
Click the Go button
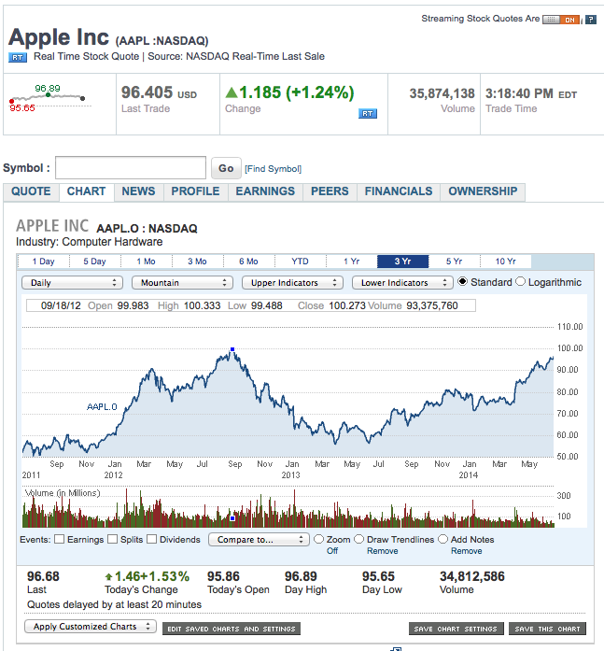(226, 168)
